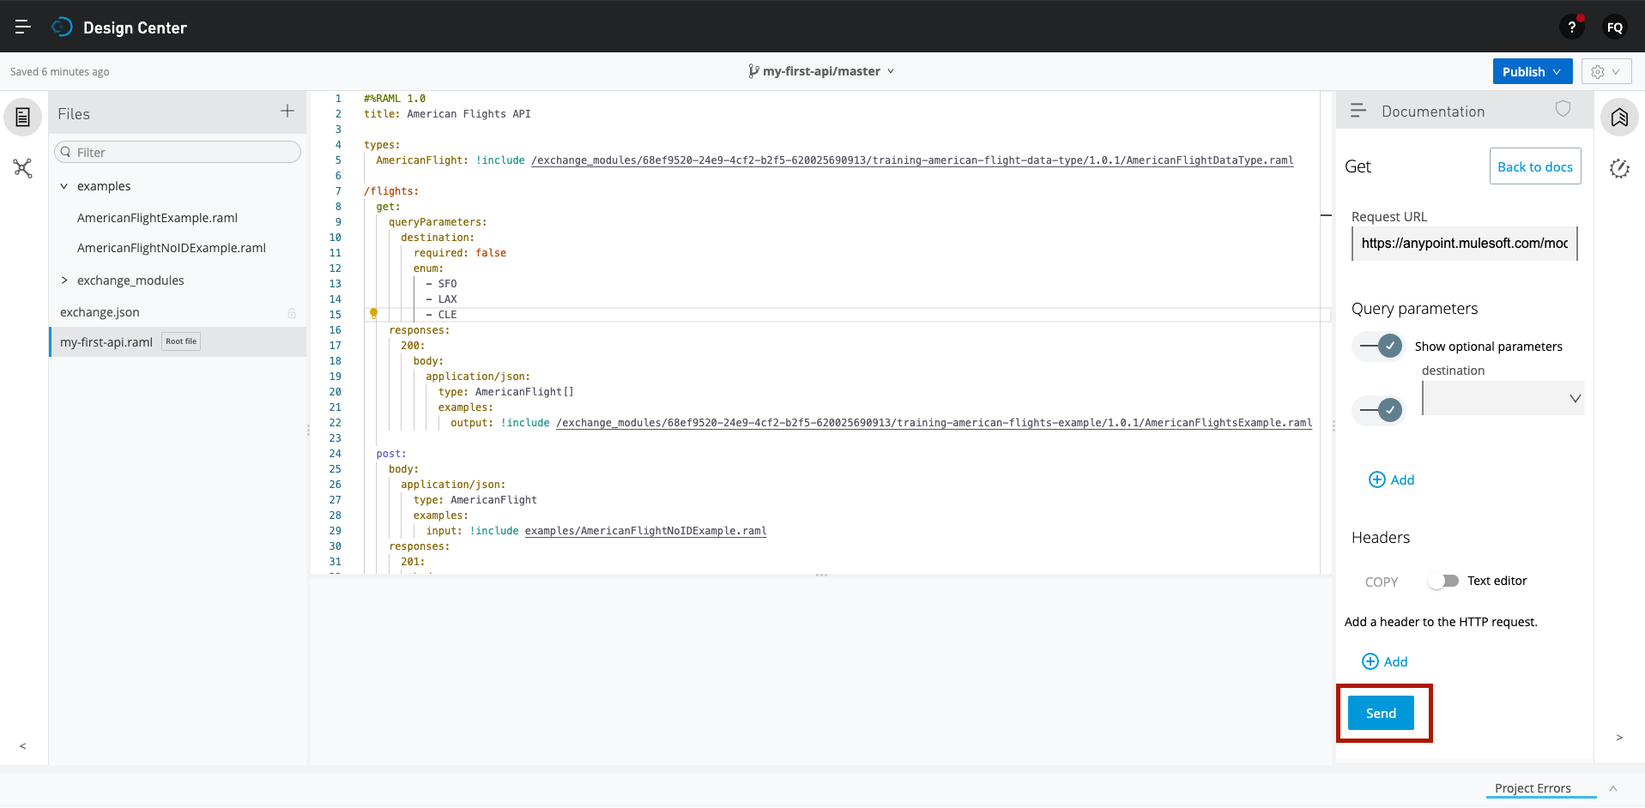Click the branch icon beside my-first-api/master
The width and height of the screenshot is (1645, 808).
tap(753, 71)
